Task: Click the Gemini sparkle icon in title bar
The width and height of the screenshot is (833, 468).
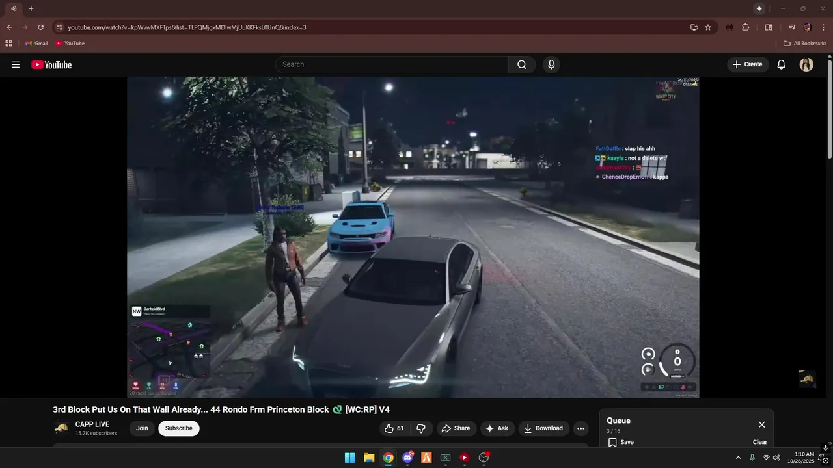Action: click(759, 8)
